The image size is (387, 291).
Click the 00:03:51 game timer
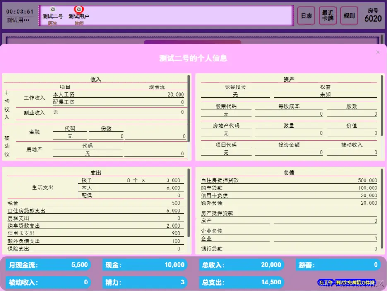tap(19, 12)
